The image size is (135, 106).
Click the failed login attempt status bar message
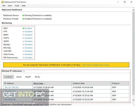(x=36, y=105)
